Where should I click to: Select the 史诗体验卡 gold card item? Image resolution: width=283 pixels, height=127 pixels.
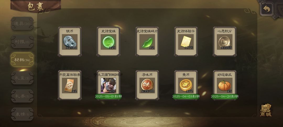186,42
